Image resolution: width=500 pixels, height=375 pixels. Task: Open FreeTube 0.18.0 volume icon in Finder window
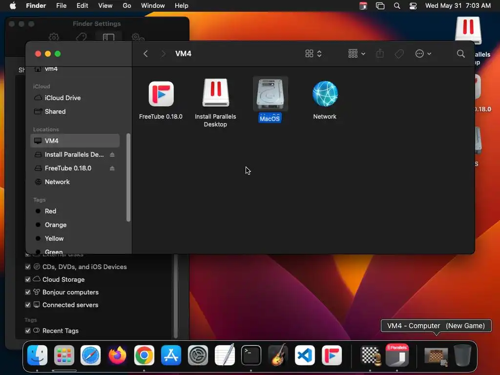click(x=161, y=94)
